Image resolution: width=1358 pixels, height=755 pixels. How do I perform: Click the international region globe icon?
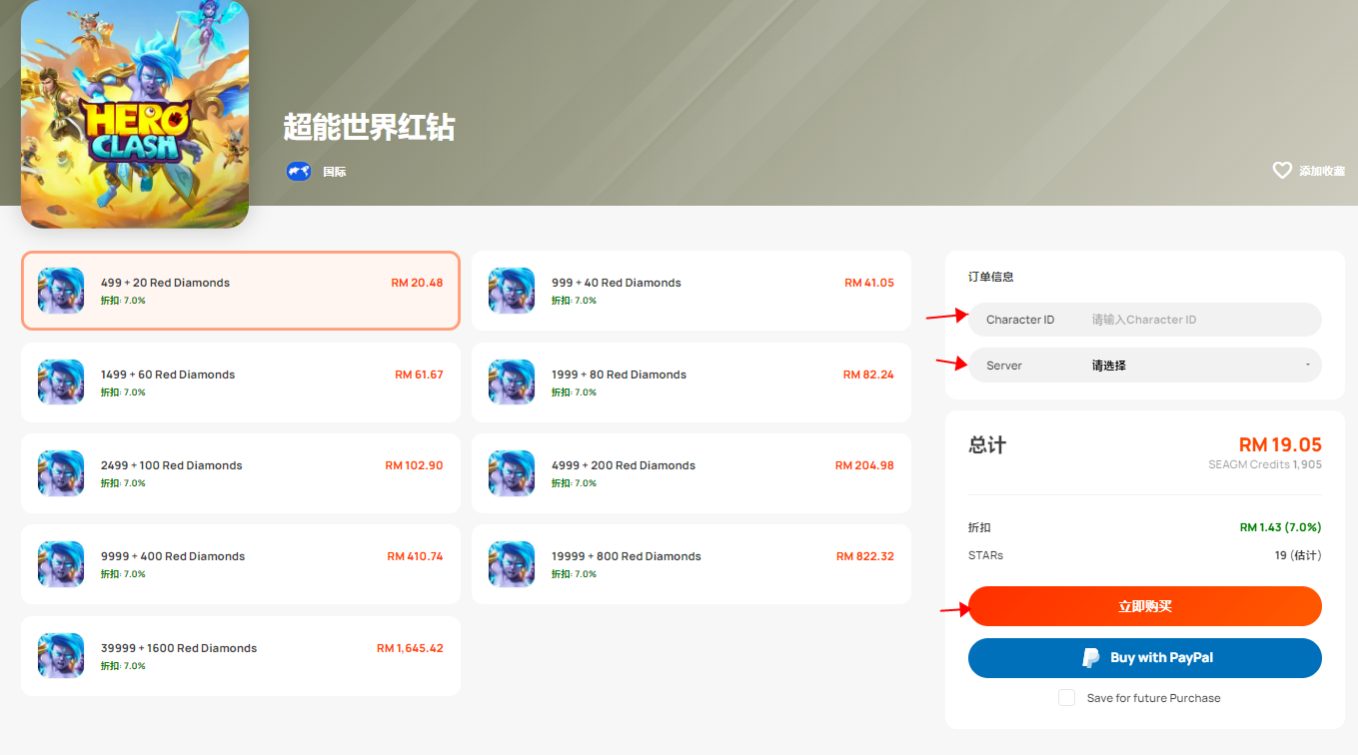coord(299,171)
